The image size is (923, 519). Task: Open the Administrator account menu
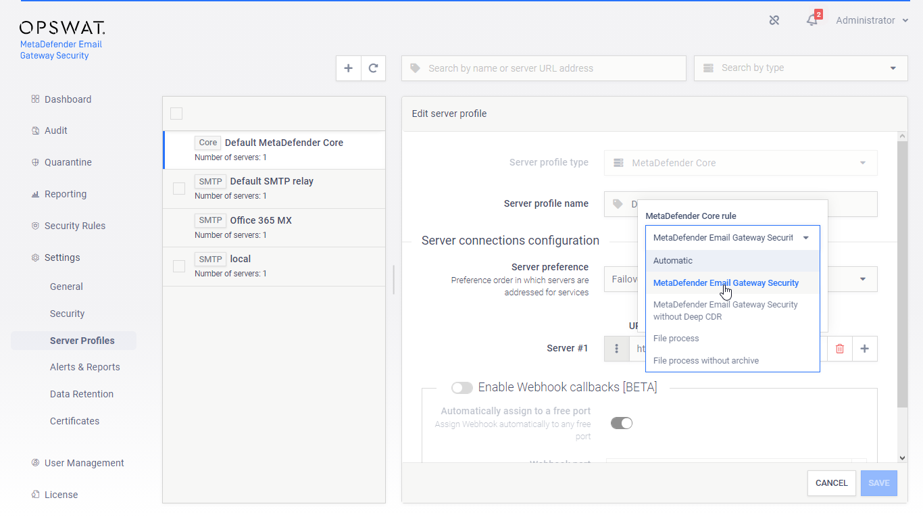872,20
